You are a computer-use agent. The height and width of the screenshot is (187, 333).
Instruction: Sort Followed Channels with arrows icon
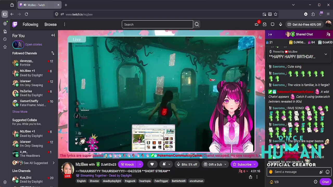coord(53,53)
